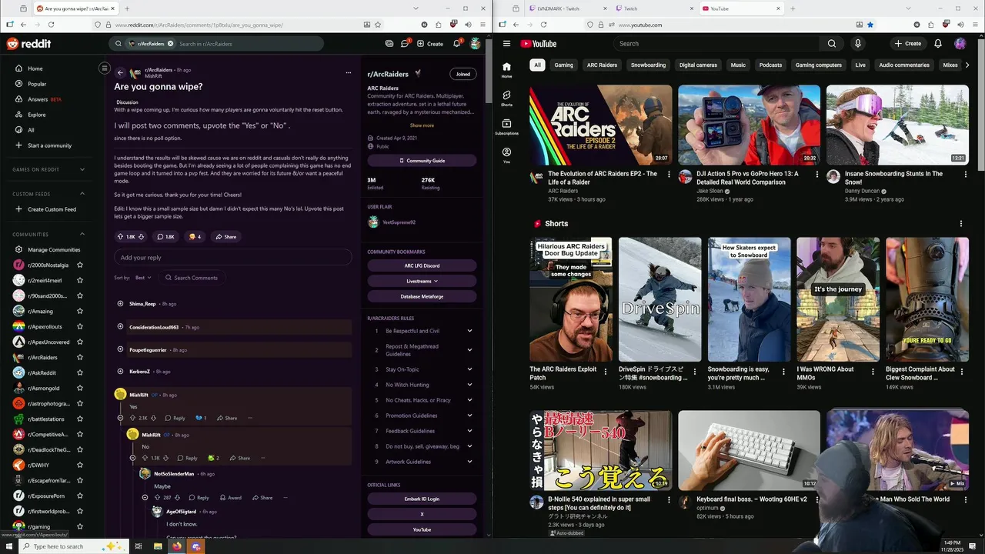Viewport: 985px width, 554px height.
Task: Reply to NotSoSlenderMan's 'Maybe' comment
Action: (199, 498)
